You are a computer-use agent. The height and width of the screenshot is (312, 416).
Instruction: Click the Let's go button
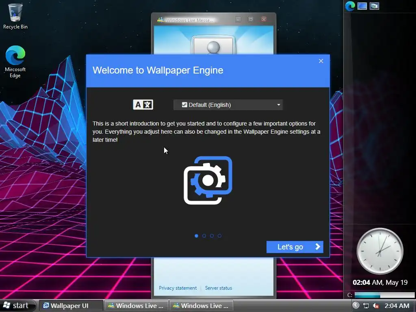295,247
